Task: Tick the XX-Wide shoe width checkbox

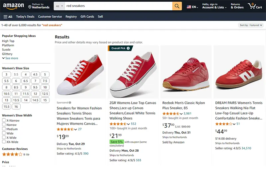Action: point(4,142)
